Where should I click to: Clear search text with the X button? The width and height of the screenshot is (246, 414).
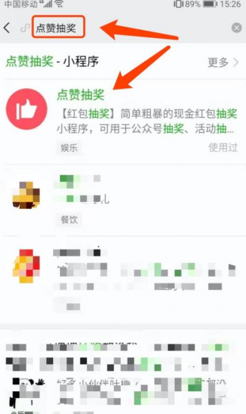coord(236,28)
